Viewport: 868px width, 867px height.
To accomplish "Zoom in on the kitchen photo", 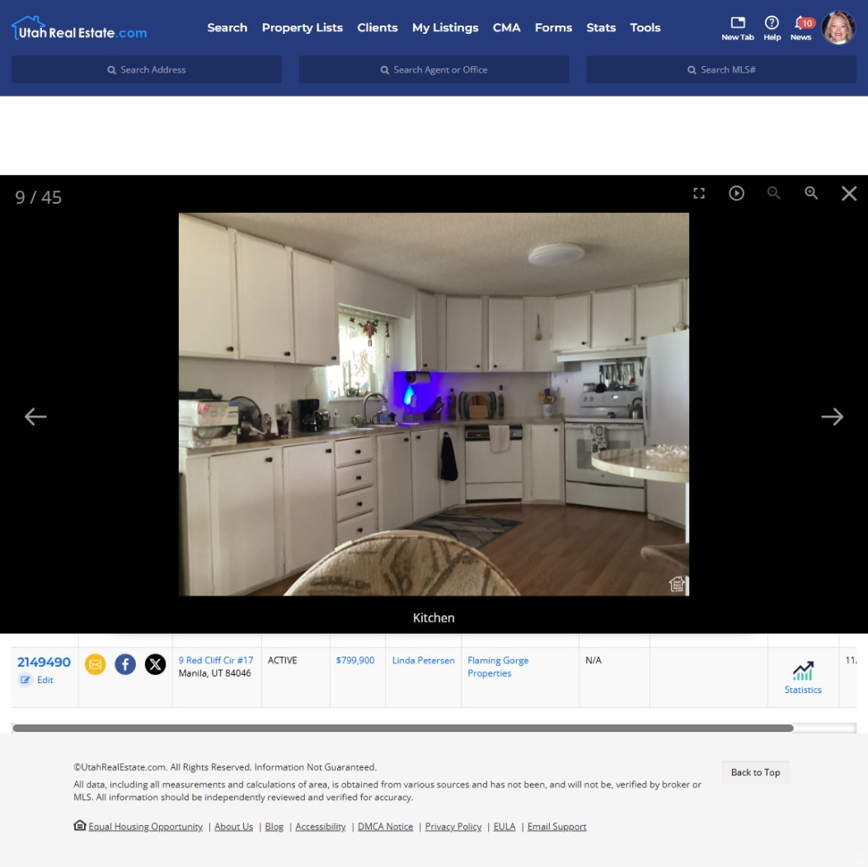I will coord(811,193).
